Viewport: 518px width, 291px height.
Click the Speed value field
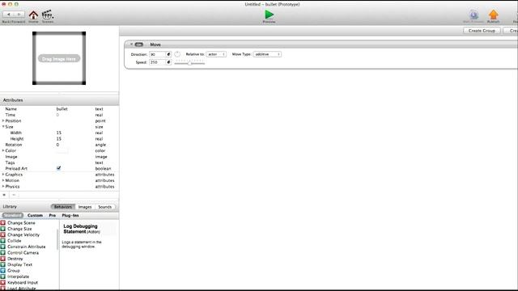tap(157, 62)
